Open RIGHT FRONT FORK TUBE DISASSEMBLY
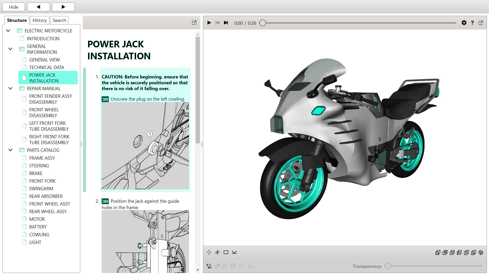489x275 pixels. tap(49, 140)
